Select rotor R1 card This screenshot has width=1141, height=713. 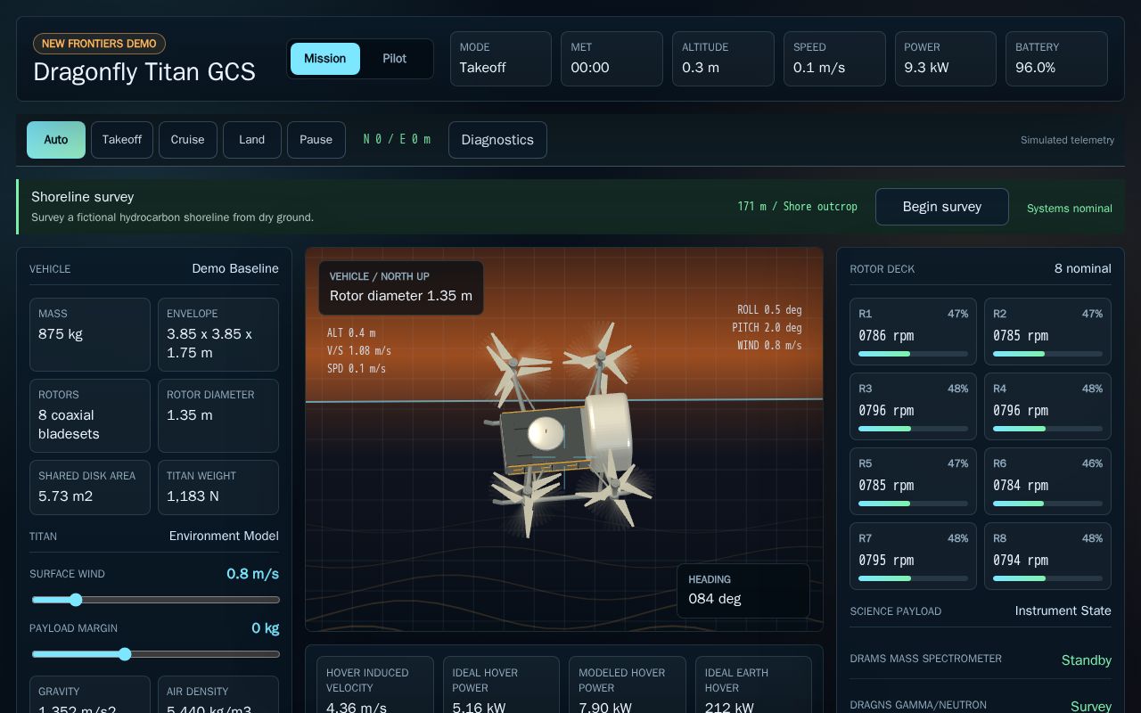click(913, 332)
